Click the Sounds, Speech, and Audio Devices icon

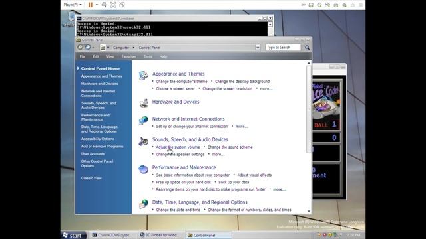144,141
